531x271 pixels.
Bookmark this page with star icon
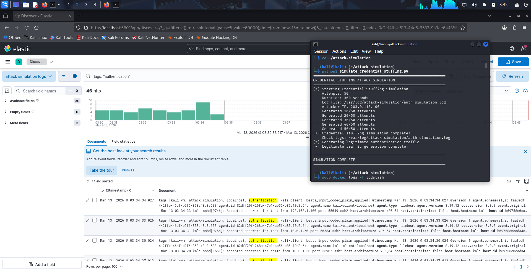tap(462, 28)
